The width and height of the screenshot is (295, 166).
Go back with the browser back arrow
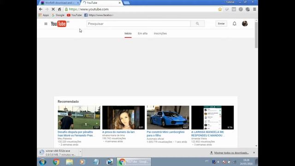coord(41,9)
